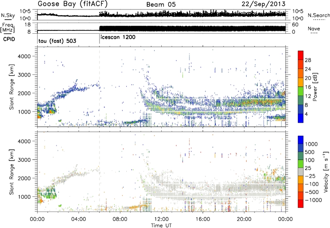Click '4000' tick on power panel range axis
The width and height of the screenshot is (330, 228).
24,56
